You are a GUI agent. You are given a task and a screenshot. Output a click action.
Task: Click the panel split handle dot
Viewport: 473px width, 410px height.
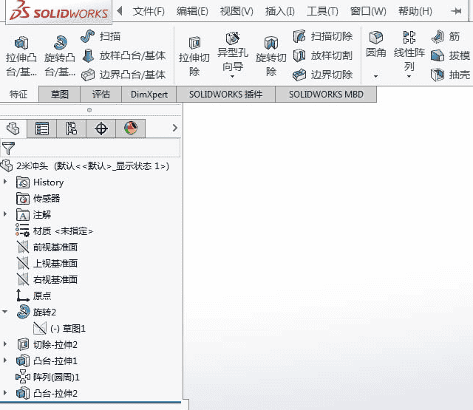click(89, 110)
